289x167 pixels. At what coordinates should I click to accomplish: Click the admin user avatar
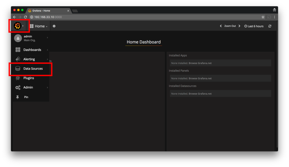tap(18, 38)
